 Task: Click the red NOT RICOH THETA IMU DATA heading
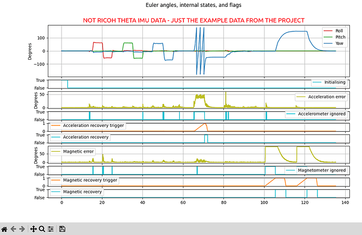[x=194, y=20]
